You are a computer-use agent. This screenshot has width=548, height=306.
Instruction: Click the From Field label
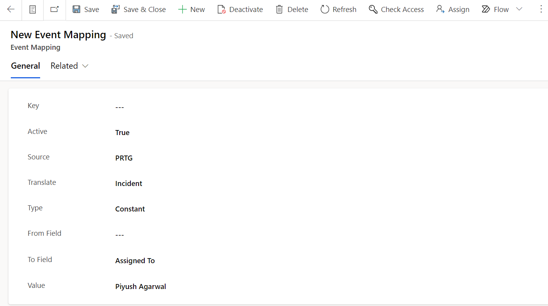[x=44, y=233]
